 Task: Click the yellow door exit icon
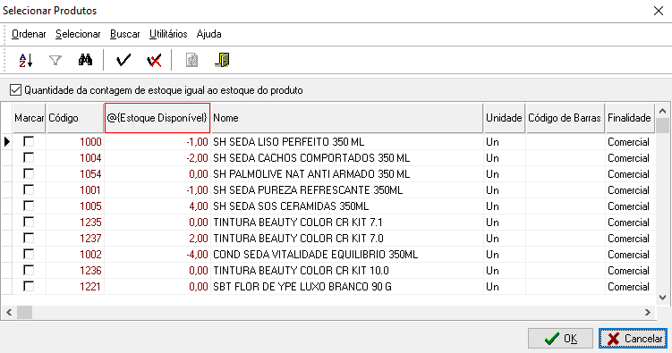tap(222, 61)
